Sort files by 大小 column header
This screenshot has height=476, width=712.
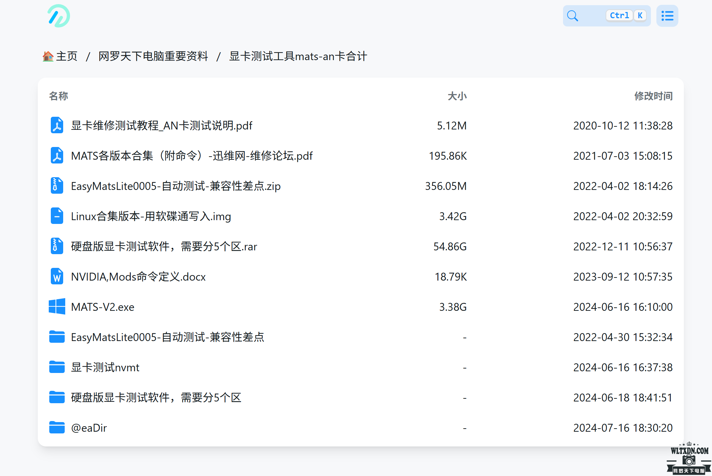click(x=457, y=96)
